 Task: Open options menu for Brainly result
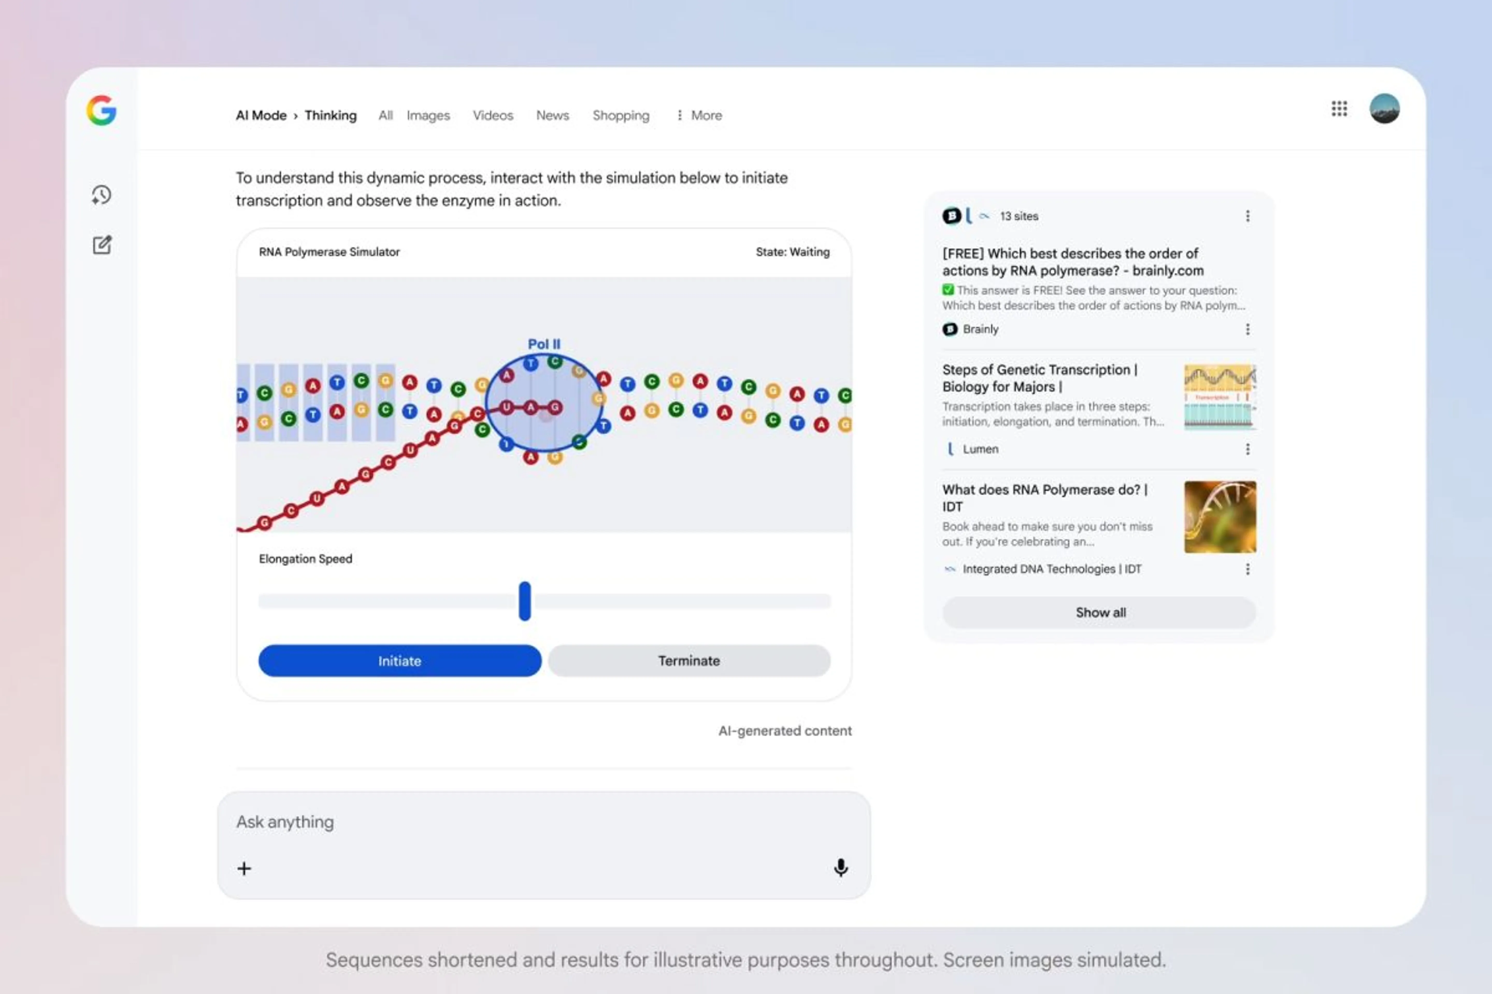[1247, 329]
